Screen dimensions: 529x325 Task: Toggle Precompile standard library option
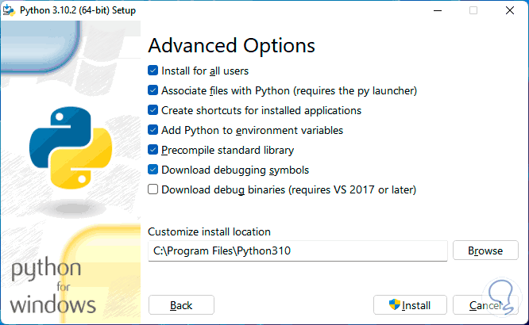pyautogui.click(x=153, y=150)
